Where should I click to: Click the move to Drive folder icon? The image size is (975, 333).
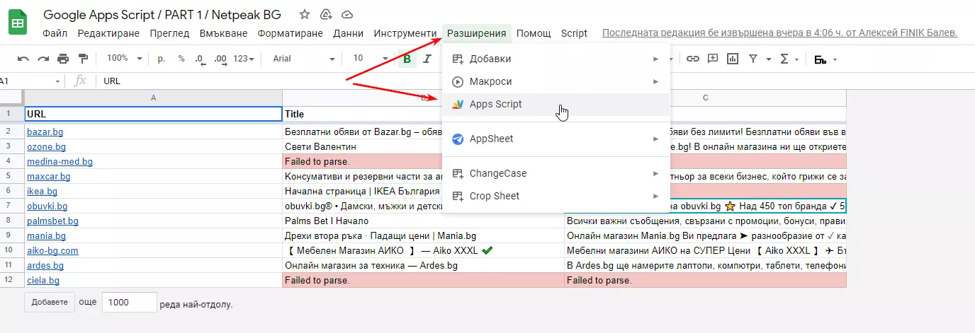click(326, 14)
